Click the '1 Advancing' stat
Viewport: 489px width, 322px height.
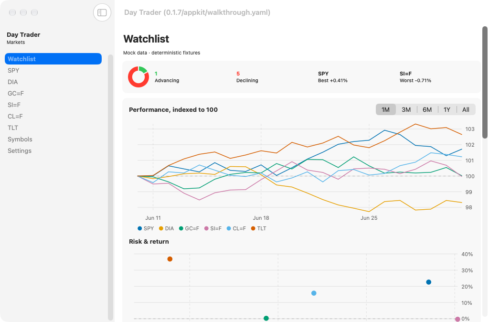pos(167,77)
